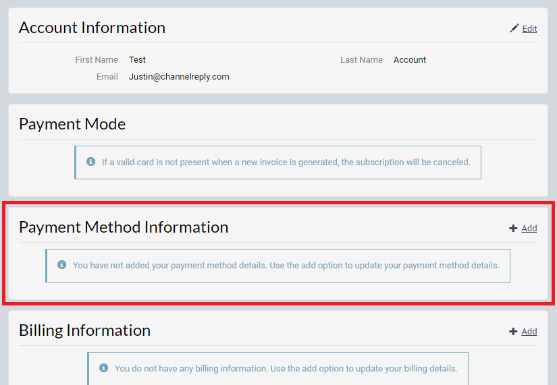Click the subscription will be canceled notice text
The width and height of the screenshot is (557, 385).
[x=286, y=162]
